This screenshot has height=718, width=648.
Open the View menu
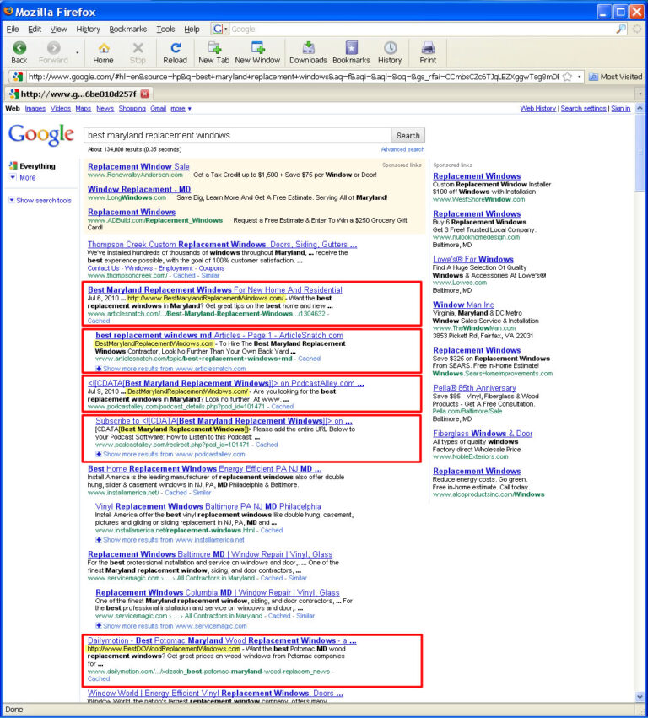(x=58, y=29)
